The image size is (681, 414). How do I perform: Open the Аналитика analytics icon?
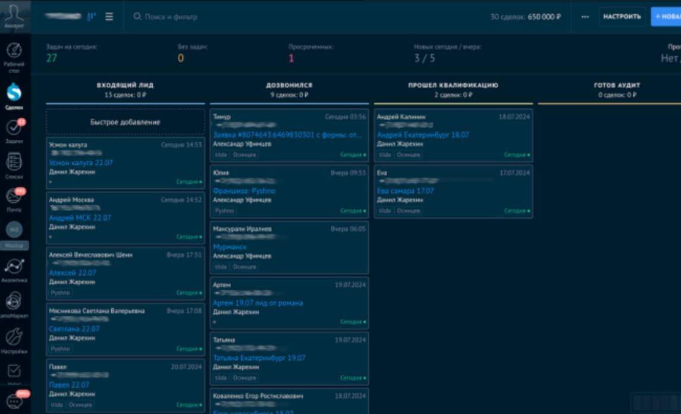pos(14,266)
